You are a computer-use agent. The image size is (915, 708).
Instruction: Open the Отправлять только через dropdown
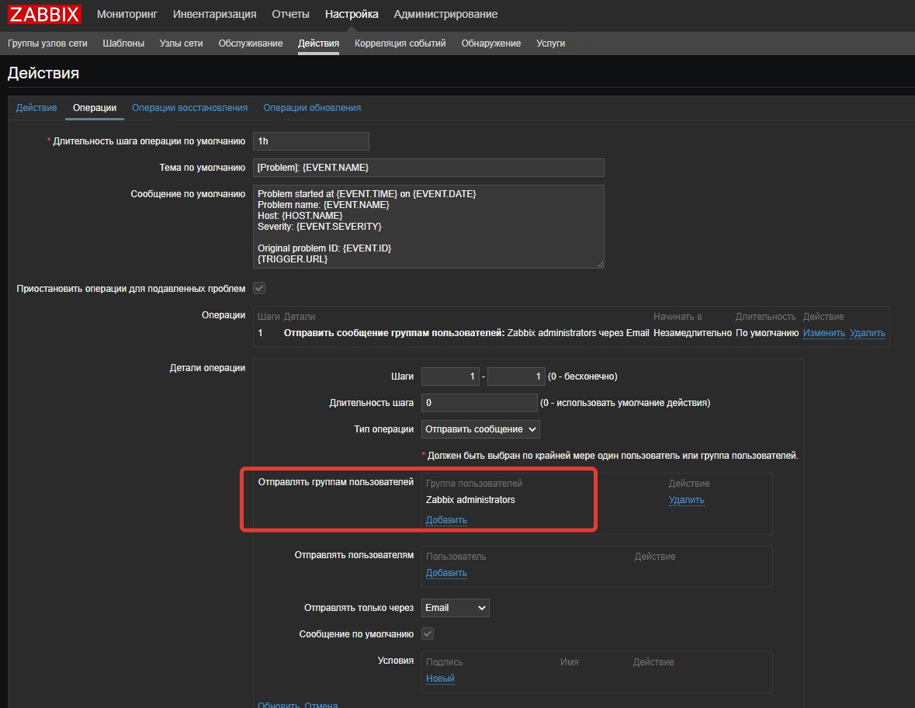click(x=455, y=608)
